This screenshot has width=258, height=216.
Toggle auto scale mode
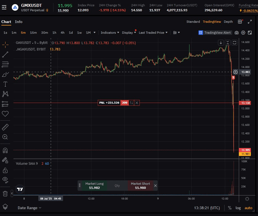point(248,208)
